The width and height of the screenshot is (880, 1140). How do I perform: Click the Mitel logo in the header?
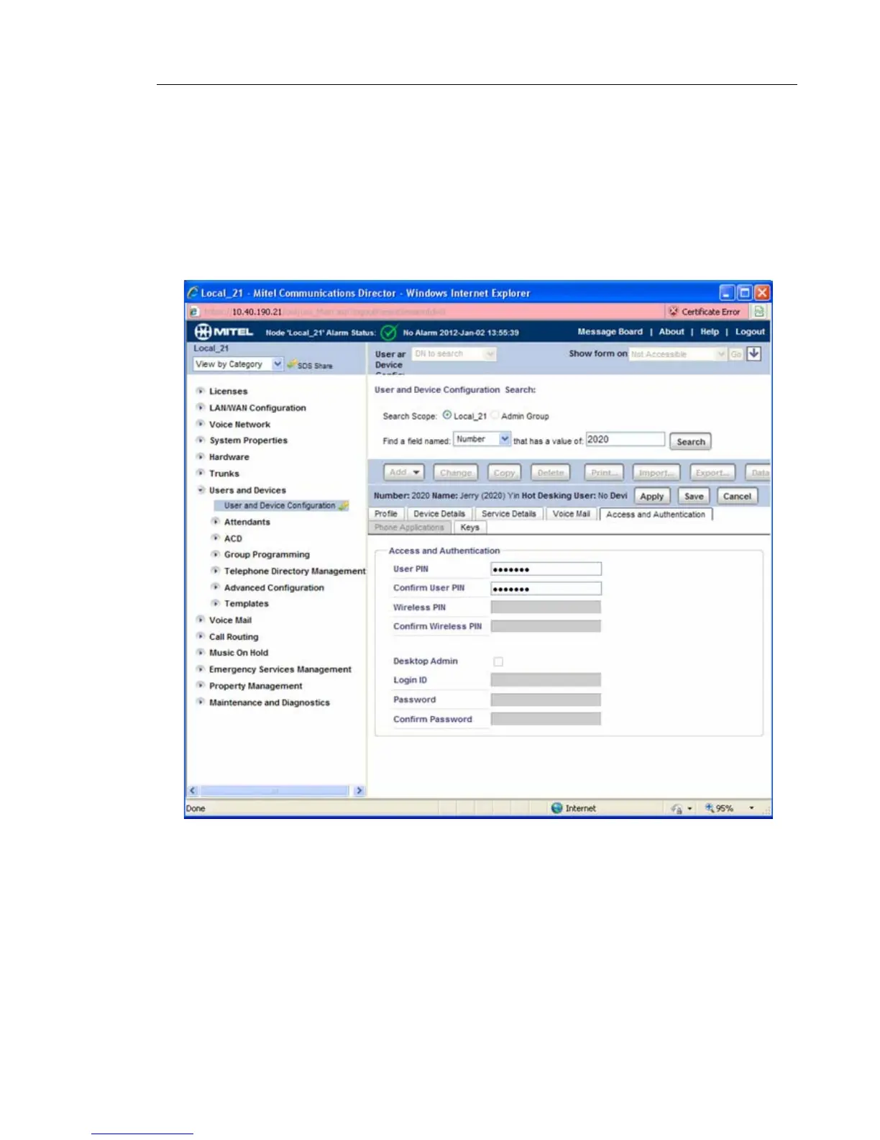224,332
